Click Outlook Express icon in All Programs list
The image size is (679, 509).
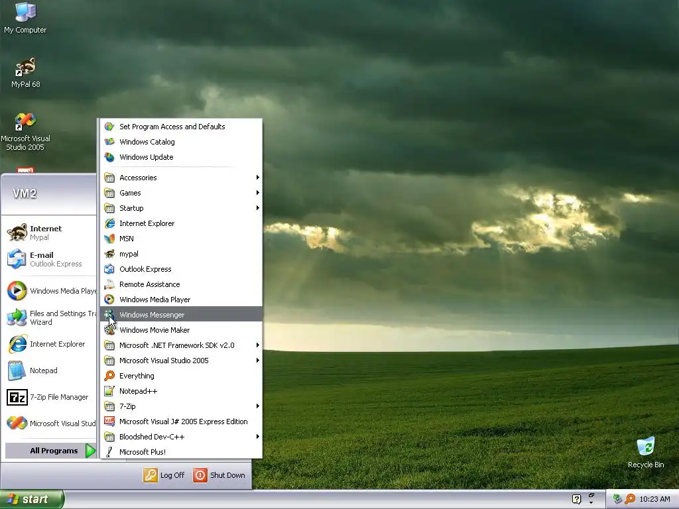(x=109, y=269)
